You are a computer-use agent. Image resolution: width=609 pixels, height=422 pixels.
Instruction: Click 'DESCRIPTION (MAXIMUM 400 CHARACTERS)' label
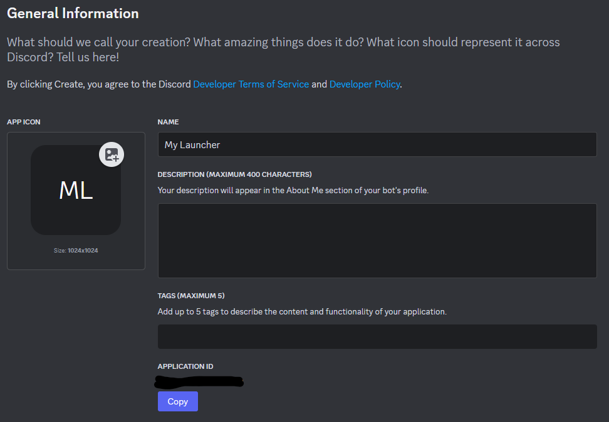pos(234,174)
